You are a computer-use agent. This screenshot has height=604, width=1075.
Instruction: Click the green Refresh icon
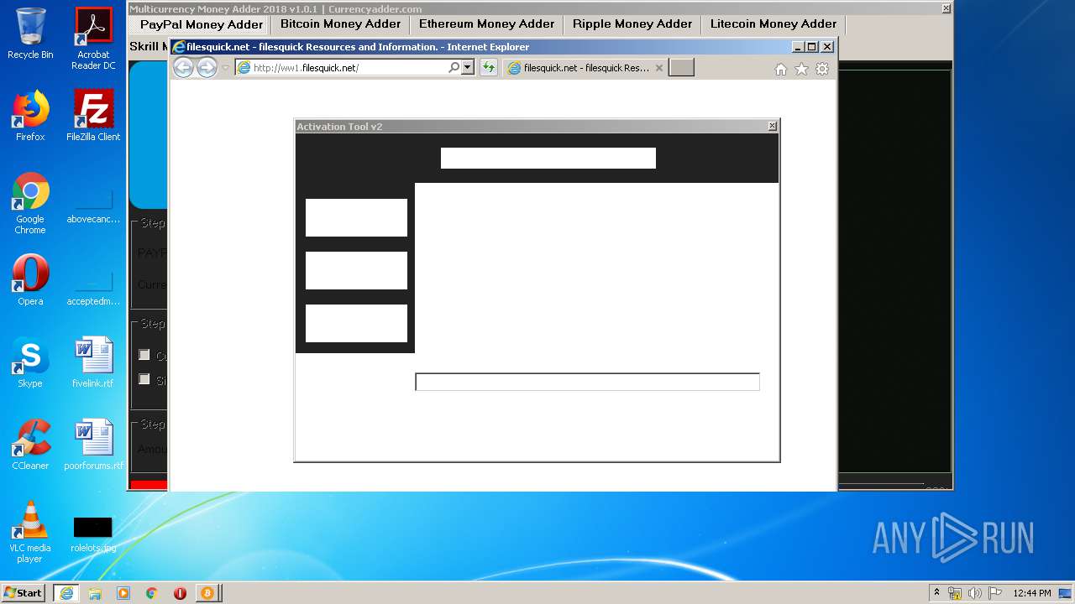(x=489, y=68)
